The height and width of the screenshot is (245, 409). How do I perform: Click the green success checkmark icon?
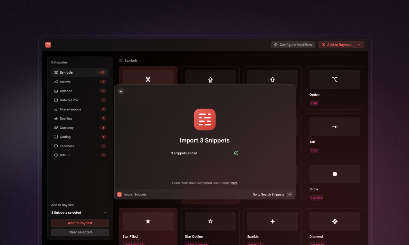pos(236,153)
